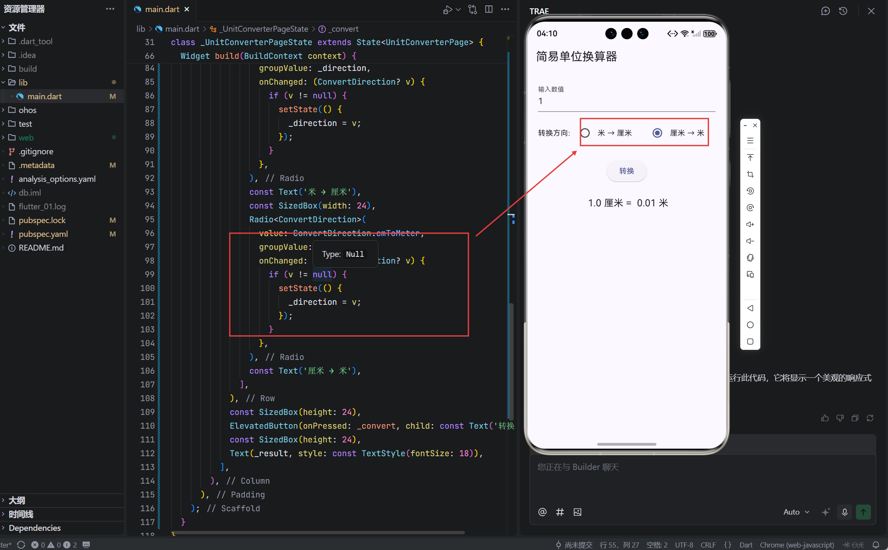This screenshot has height=550, width=888.
Task: Open chat history clock icon
Action: point(843,11)
